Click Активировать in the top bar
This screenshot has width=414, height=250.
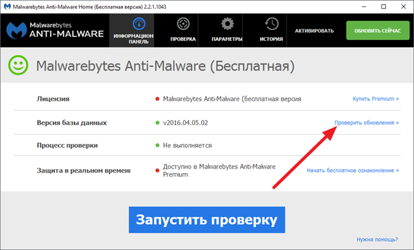pyautogui.click(x=314, y=31)
